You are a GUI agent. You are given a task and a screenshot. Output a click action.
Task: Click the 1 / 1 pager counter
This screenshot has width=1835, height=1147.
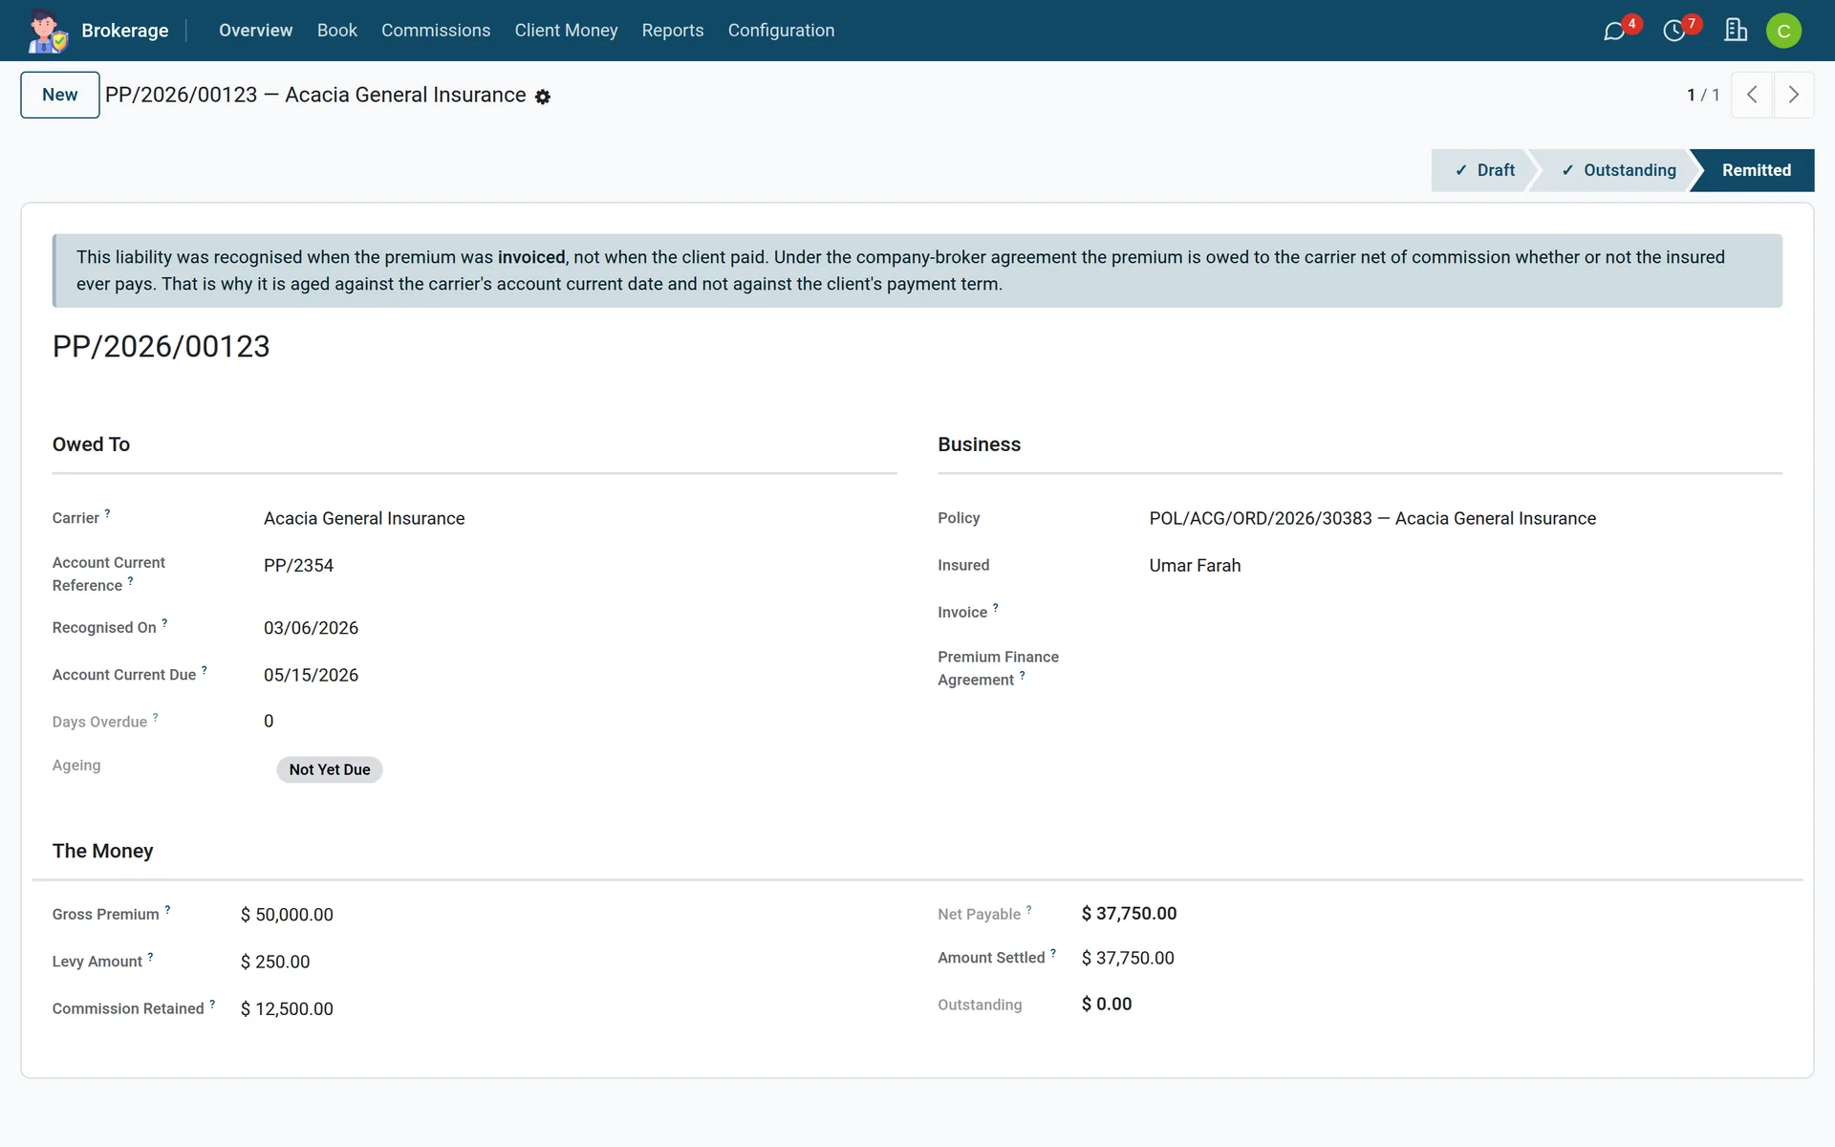(1703, 95)
